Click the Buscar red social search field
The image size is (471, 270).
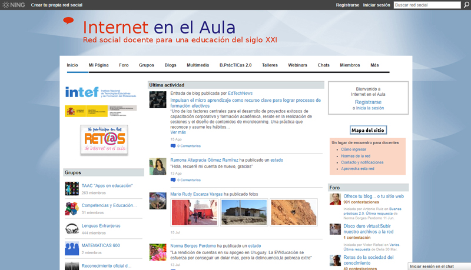pos(427,5)
